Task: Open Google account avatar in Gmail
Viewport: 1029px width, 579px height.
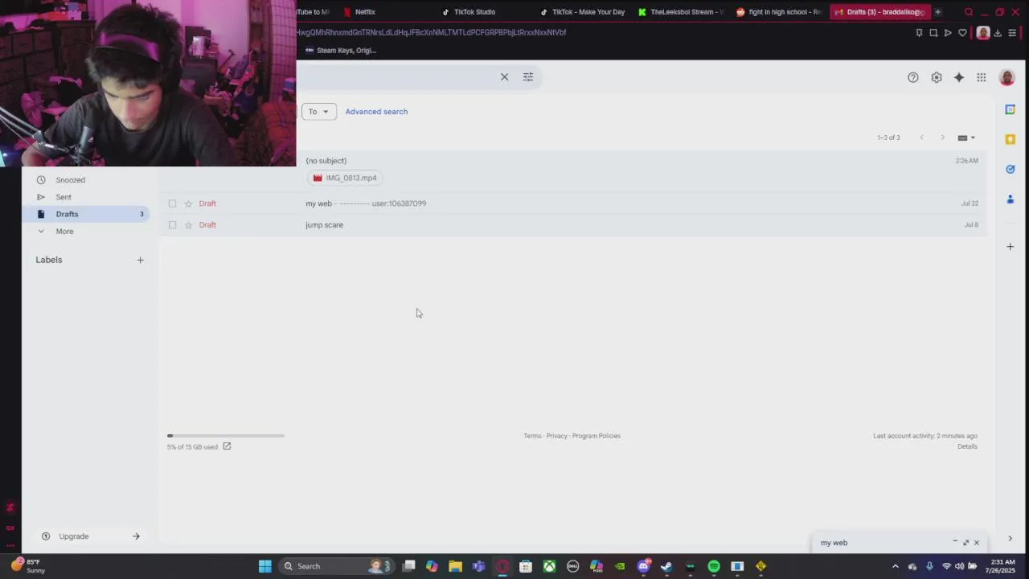Action: click(1006, 77)
